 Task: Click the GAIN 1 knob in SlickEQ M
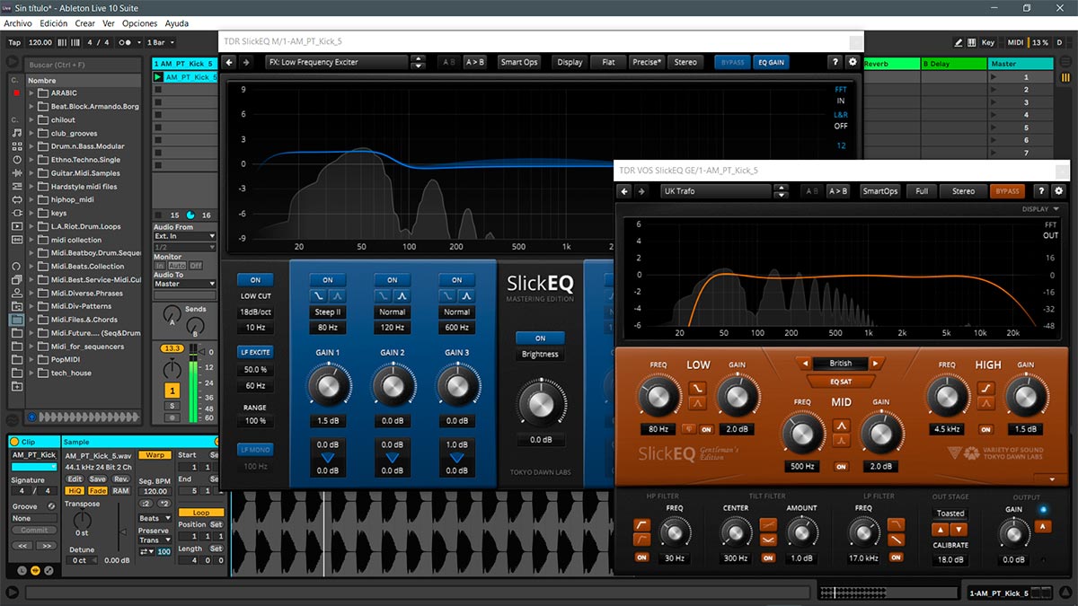(327, 384)
